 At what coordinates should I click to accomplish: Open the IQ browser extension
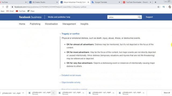click(x=164, y=7)
